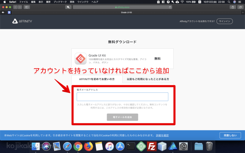245x153 pixels.
Task: Click the 100% battery status indicator
Action: pos(191,2)
